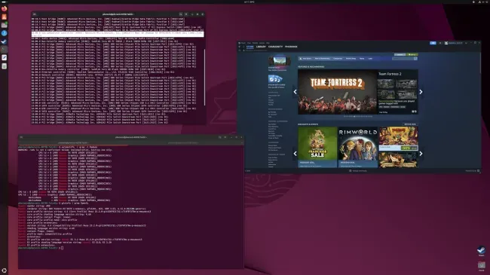This screenshot has height=275, width=490.
Task: Click Steam store page vertical scrollbar
Action: click(x=480, y=63)
